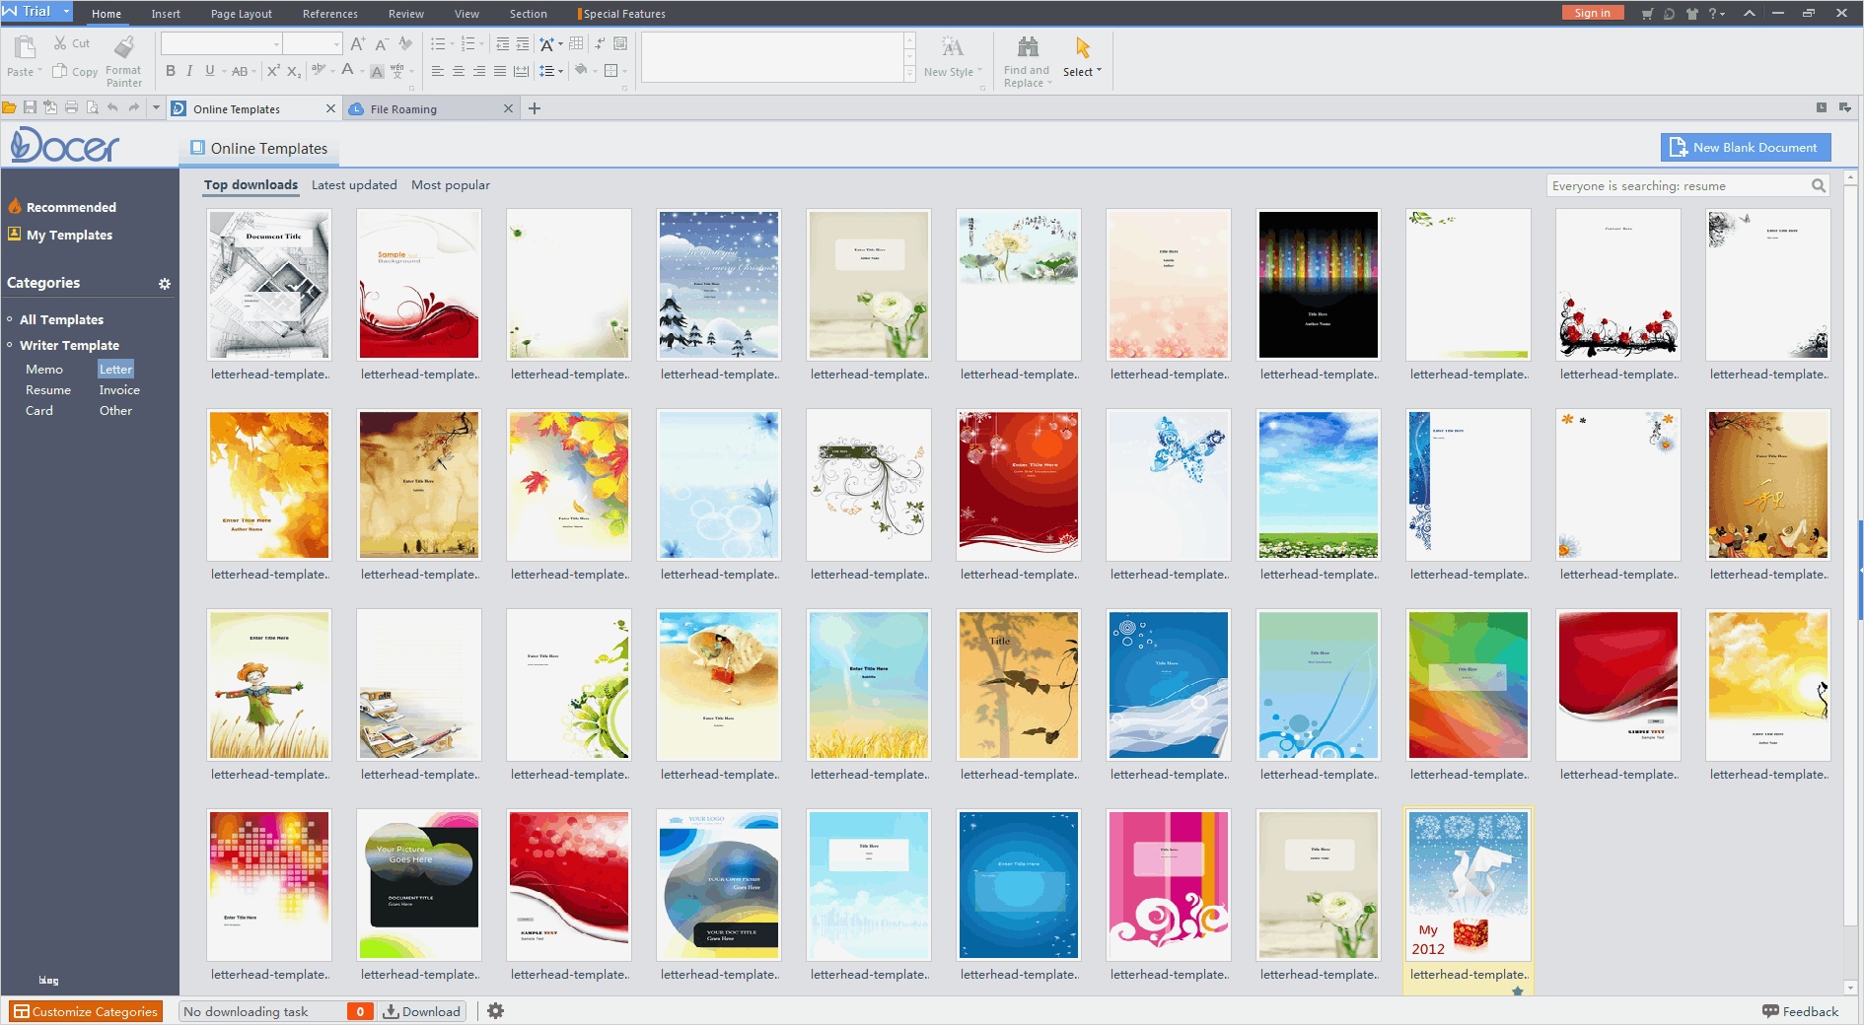Click the Print icon in quick access bar

pos(71,108)
